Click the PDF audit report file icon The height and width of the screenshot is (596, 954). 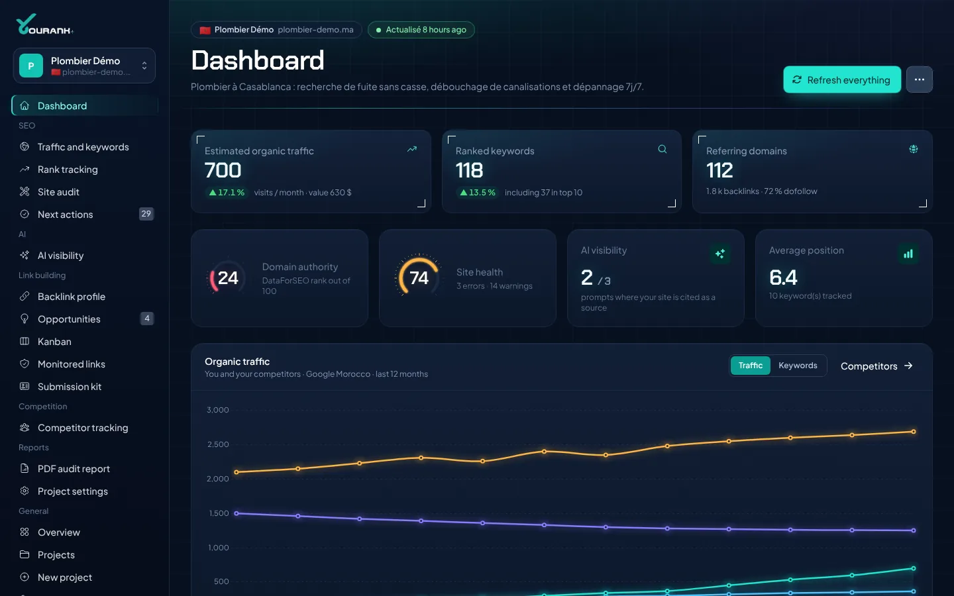tap(25, 468)
